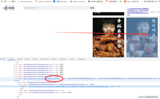Viewport: 160px width, 99px height.
Task: Open the Welcome to 2cap... bookmark
Action: coord(78,1)
